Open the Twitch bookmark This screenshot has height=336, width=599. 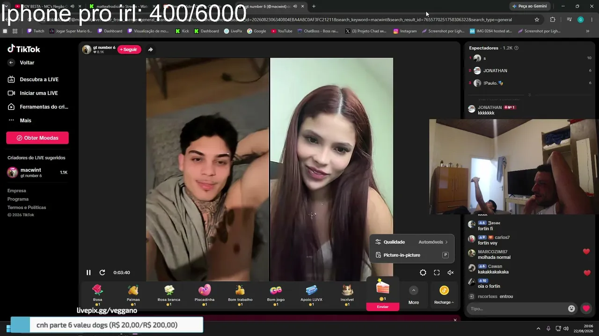pos(36,31)
